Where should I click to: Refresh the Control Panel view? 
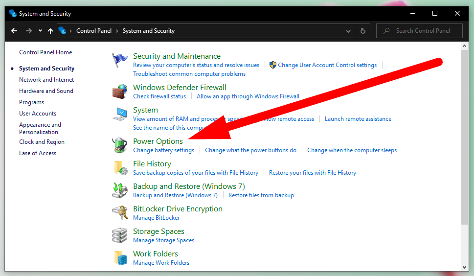(x=363, y=31)
